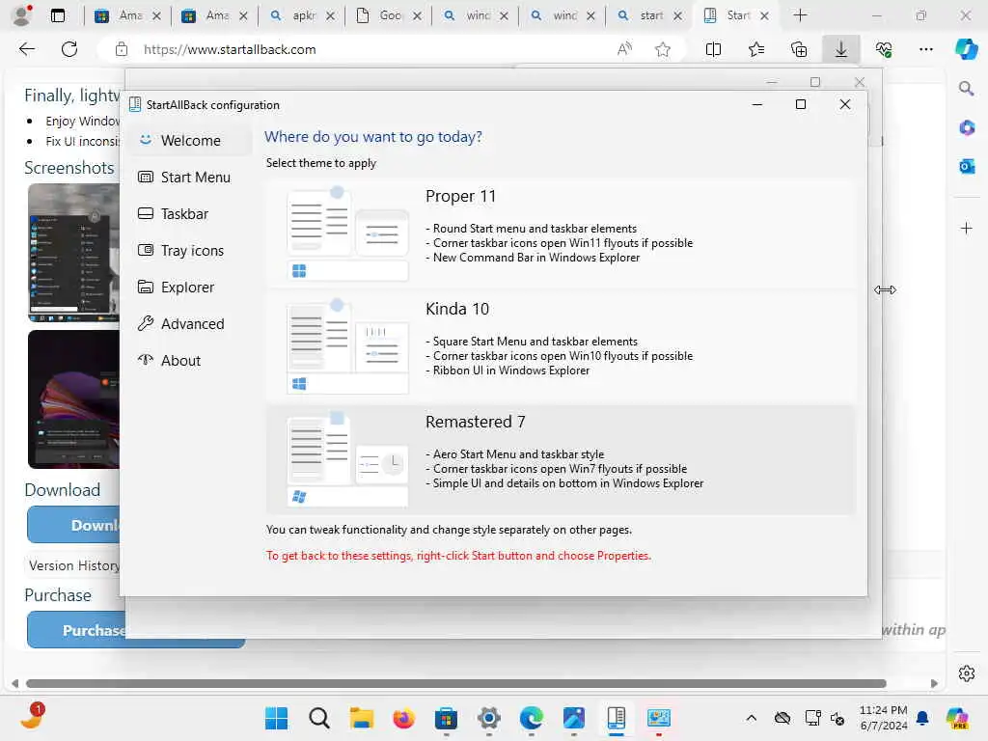Viewport: 988px width, 741px height.
Task: Click the horizontal scrollbar of the webpage
Action: [455, 684]
